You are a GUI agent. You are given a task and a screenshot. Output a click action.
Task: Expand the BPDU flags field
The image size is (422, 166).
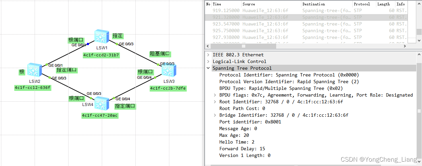[x=215, y=95]
